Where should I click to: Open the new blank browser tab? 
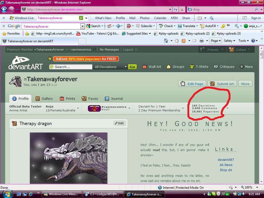point(82,41)
